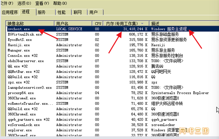Select the zpz.exe *32 process
This screenshot has width=219, height=139.
19,82
